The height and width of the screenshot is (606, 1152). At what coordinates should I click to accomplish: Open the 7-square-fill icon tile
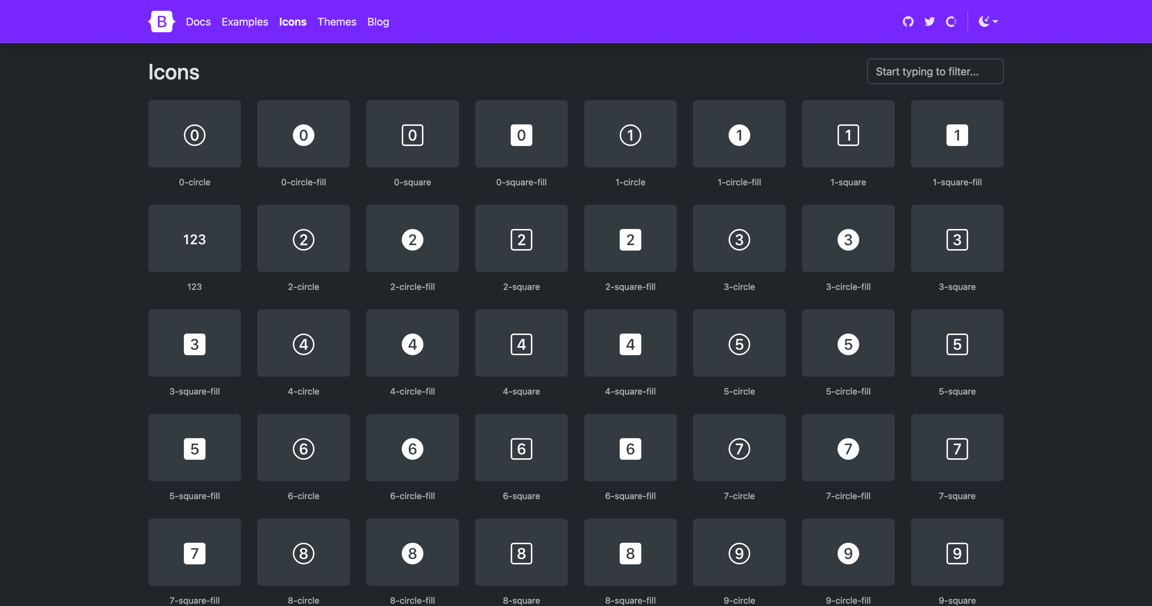194,552
